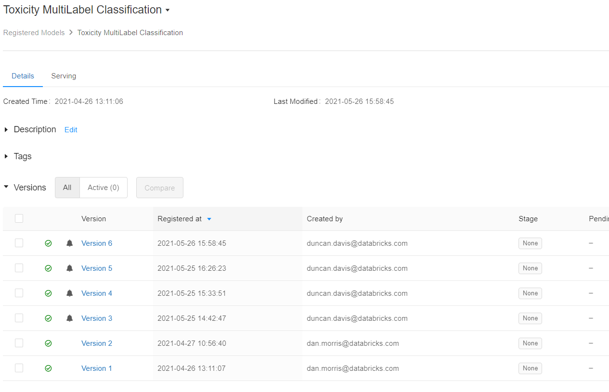Expand the Description section
Viewport: 609px width, 392px height.
click(x=6, y=129)
